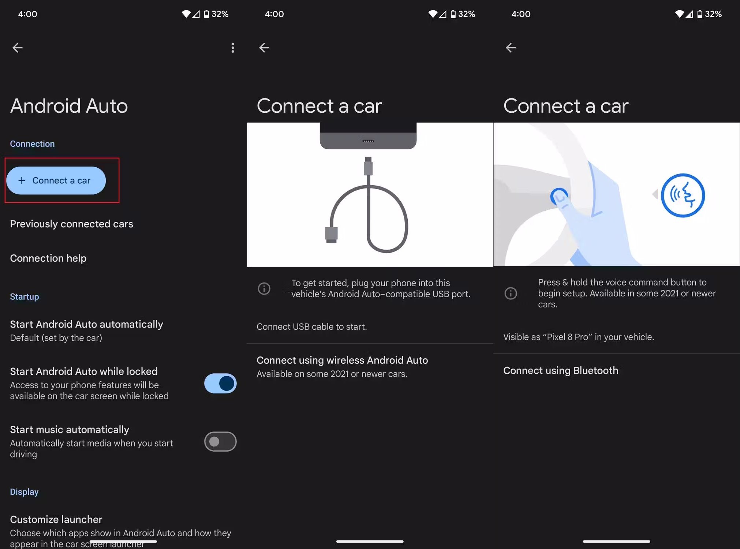Tap back arrow on voice command Connect a car screen

(x=511, y=48)
